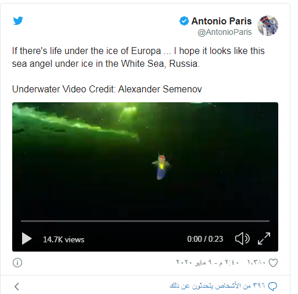This screenshot has width=298, height=294.
Task: Open the chevron arrow at the bottom left
Action: 17,286
